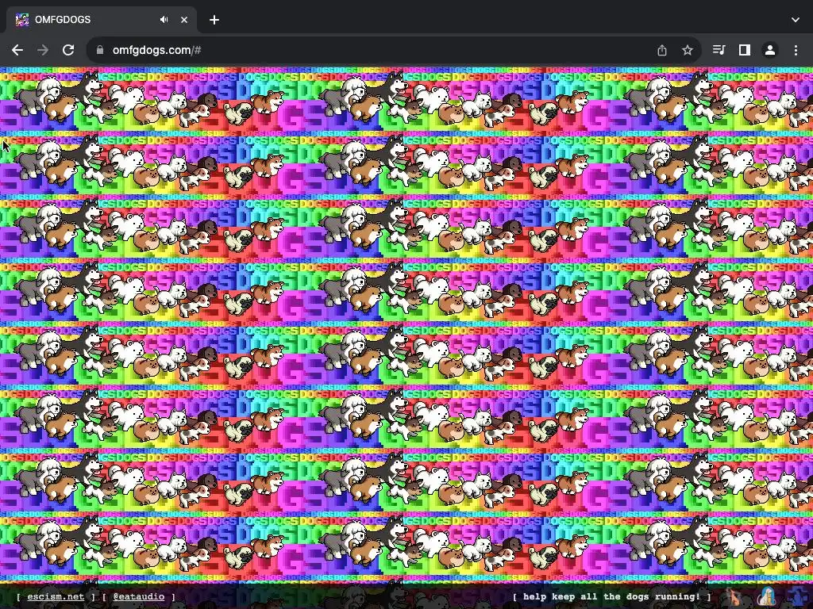Image resolution: width=813 pixels, height=609 pixels.
Task: Open a new tab
Action: pos(214,20)
